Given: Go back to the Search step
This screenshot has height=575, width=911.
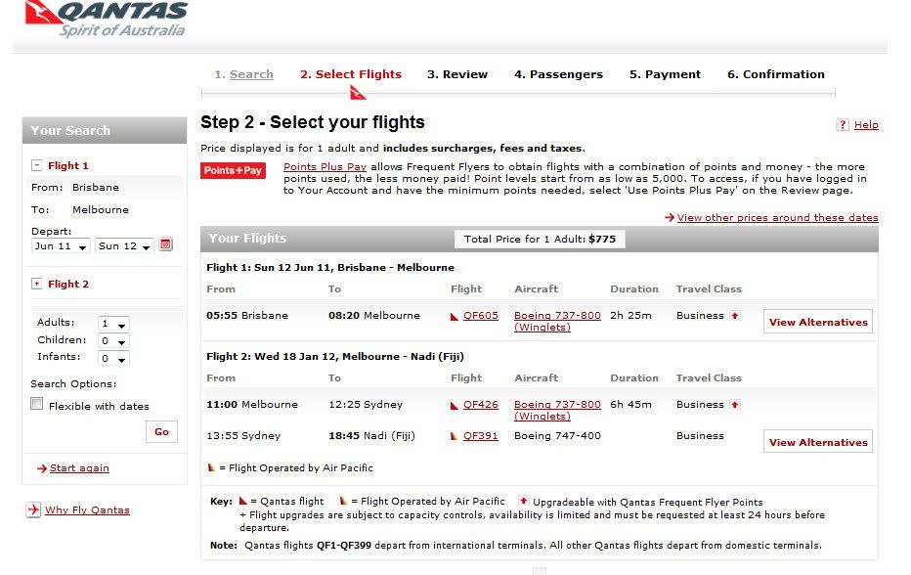Looking at the screenshot, I should (x=251, y=74).
